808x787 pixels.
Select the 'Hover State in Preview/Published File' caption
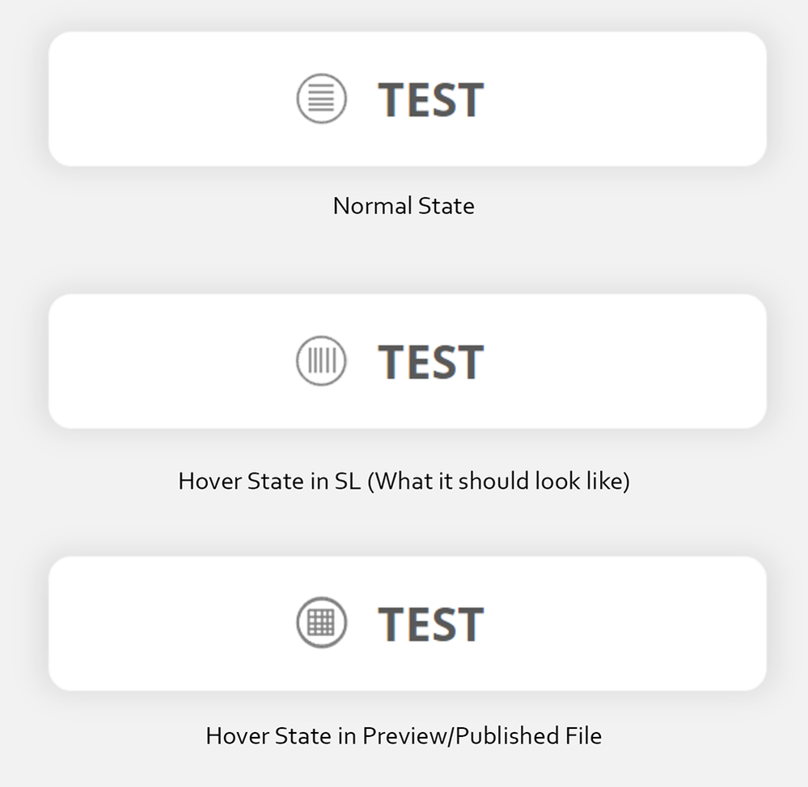tap(404, 736)
